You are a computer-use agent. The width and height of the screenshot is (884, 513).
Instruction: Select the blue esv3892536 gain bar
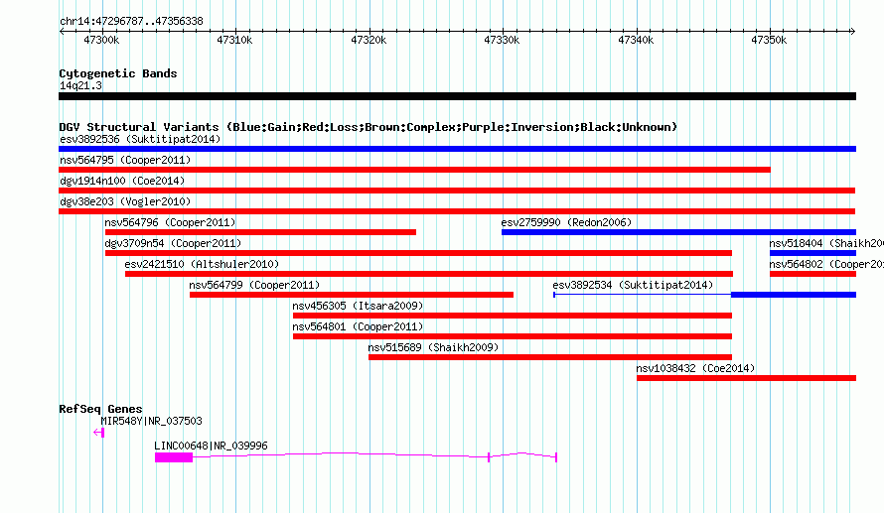coord(457,149)
